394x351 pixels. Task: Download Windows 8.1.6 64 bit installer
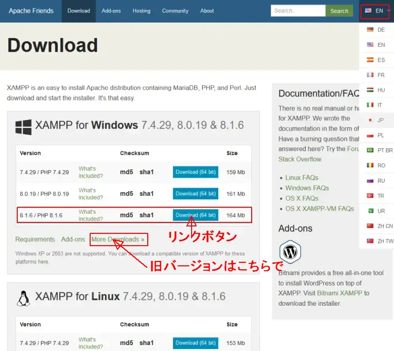point(196,215)
